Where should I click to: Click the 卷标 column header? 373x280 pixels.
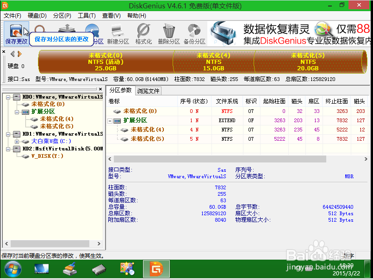142,101
